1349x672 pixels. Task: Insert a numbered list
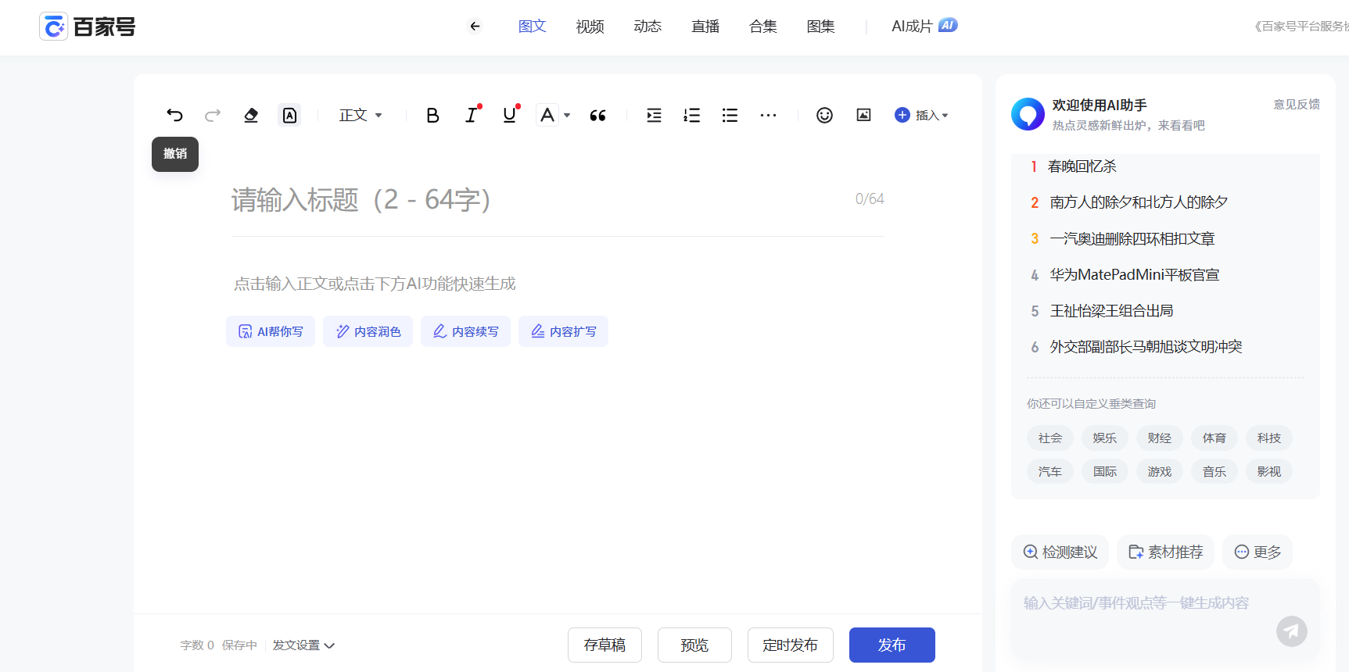[692, 116]
